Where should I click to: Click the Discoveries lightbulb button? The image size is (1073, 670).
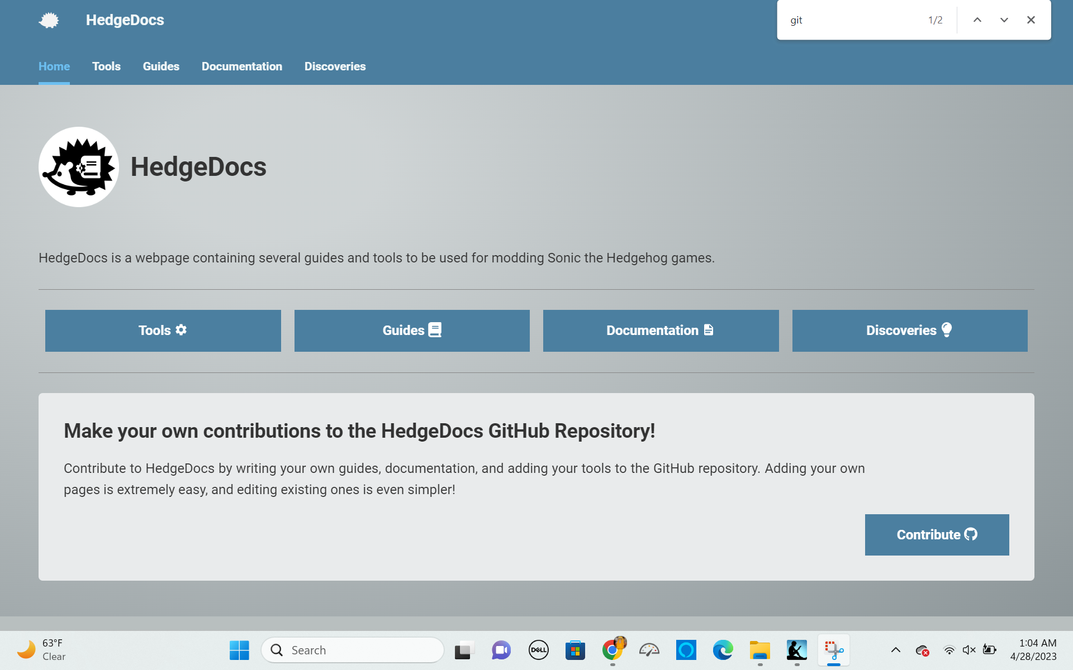tap(909, 331)
